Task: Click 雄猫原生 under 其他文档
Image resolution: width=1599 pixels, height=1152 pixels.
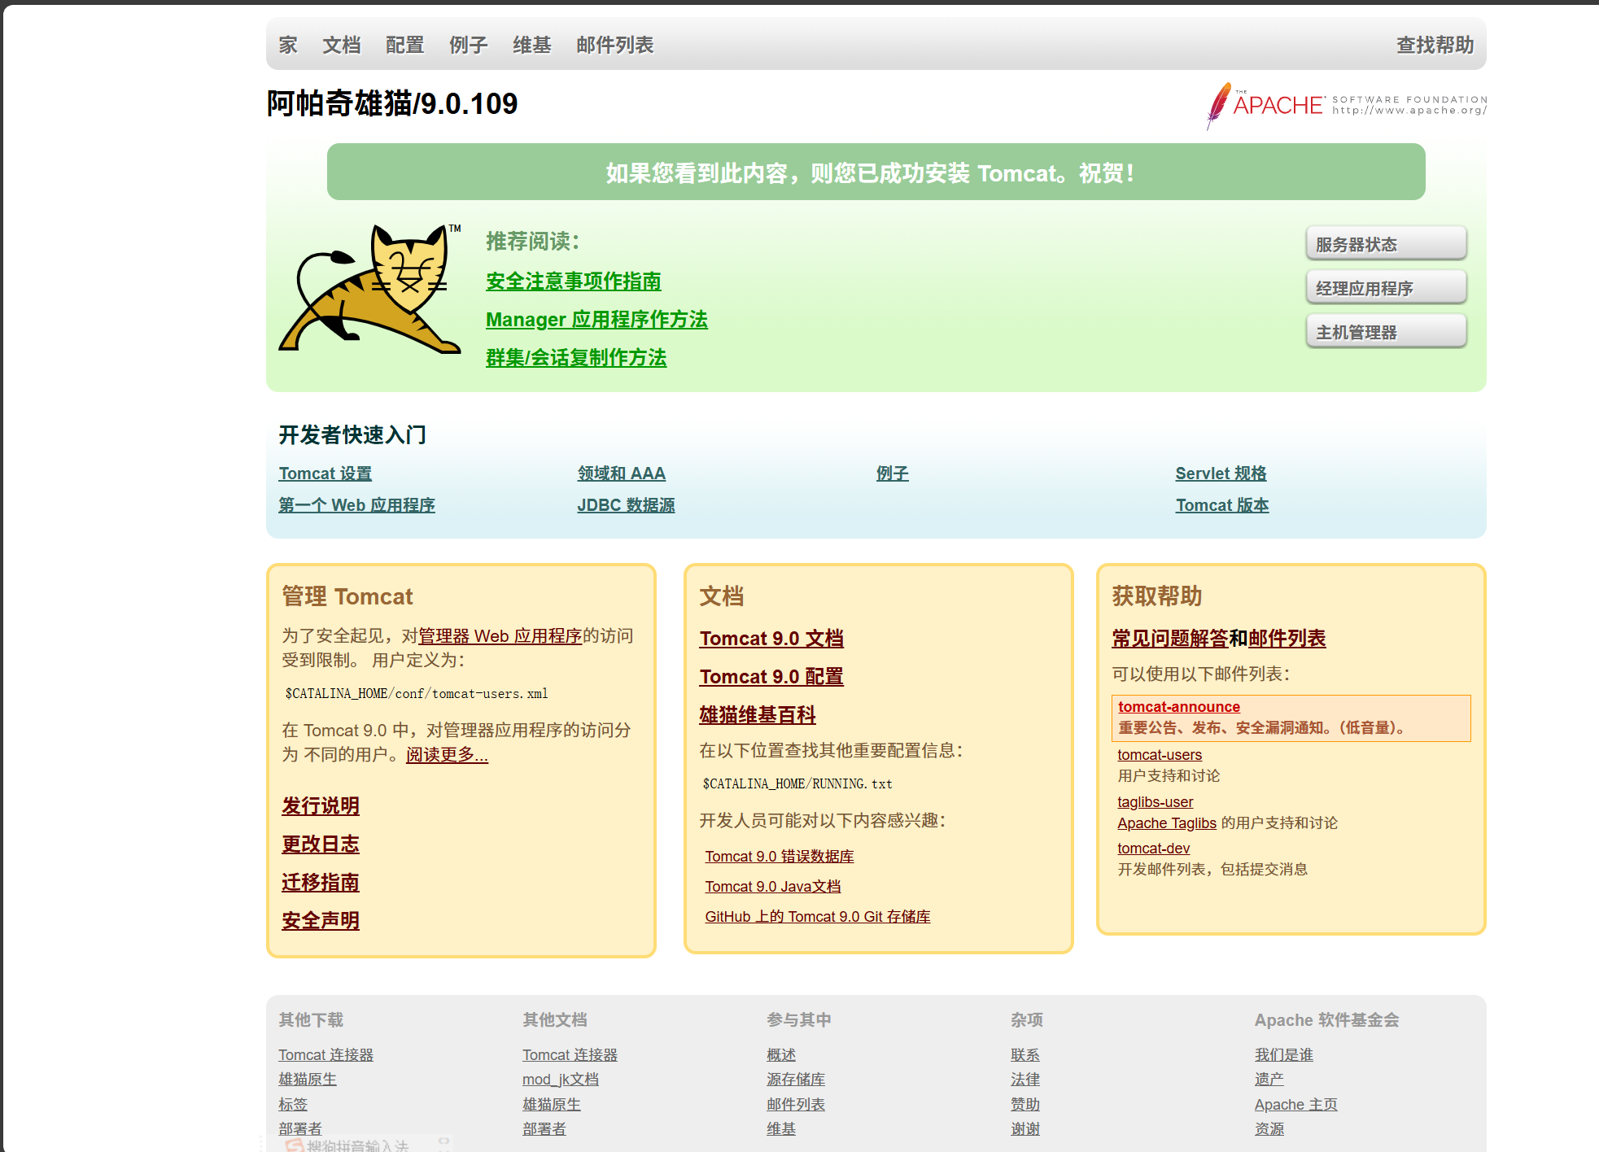Action: click(552, 1105)
